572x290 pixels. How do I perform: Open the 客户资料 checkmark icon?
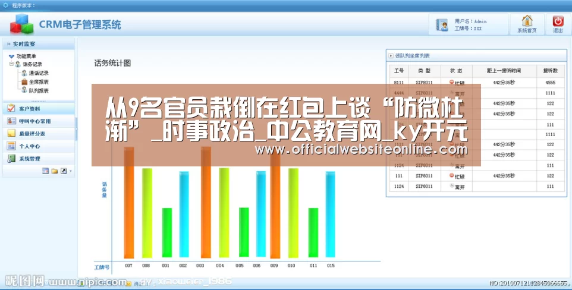click(x=11, y=108)
